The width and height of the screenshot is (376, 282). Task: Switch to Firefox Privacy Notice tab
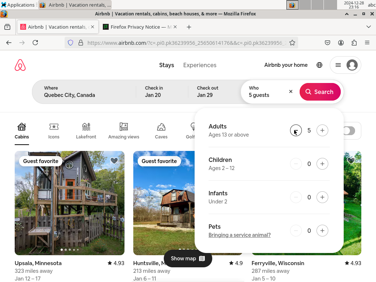(140, 27)
